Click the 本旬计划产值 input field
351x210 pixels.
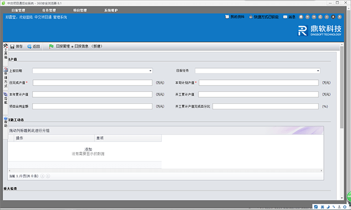click(x=258, y=82)
